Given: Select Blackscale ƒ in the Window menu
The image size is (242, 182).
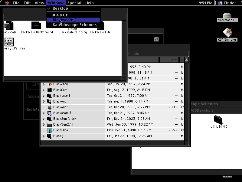Looking at the screenshot, I should coord(73,20).
